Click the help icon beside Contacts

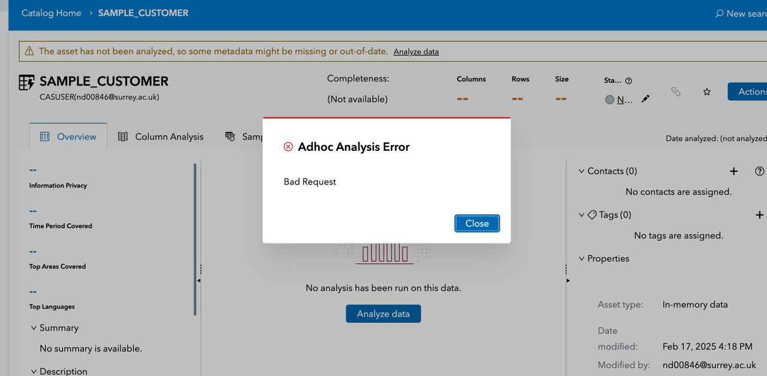(x=759, y=171)
